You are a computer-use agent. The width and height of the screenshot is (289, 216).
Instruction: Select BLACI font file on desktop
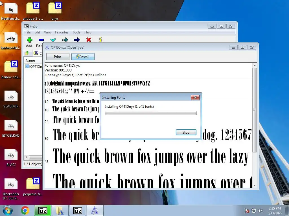(11, 157)
